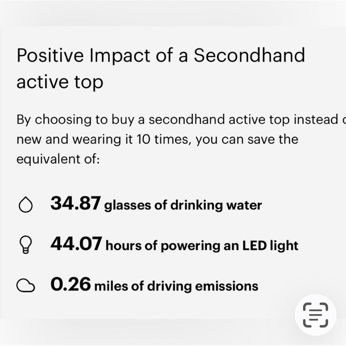The height and width of the screenshot is (346, 346).
Task: Click the water droplet icon
Action: (x=26, y=204)
